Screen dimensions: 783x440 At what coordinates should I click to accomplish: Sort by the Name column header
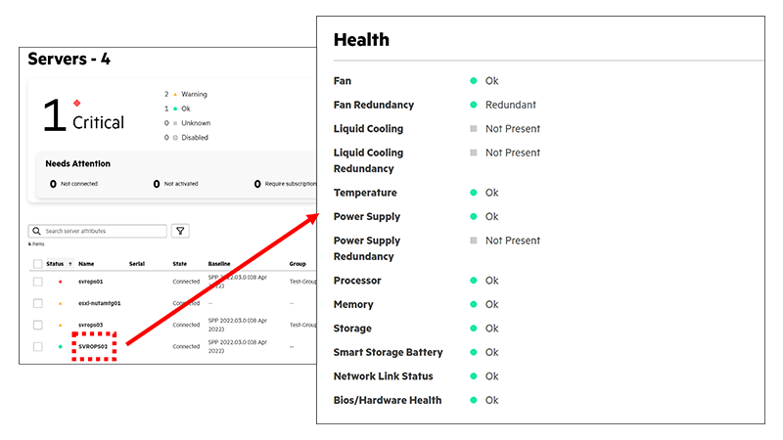tap(86, 264)
